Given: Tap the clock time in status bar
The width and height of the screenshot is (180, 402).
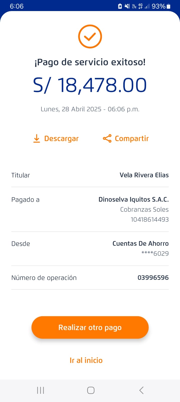Looking at the screenshot, I should point(17,6).
